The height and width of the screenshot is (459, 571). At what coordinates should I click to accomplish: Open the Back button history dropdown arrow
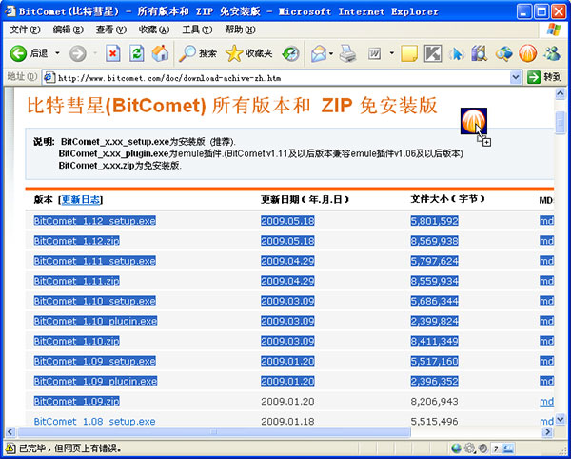pos(57,53)
